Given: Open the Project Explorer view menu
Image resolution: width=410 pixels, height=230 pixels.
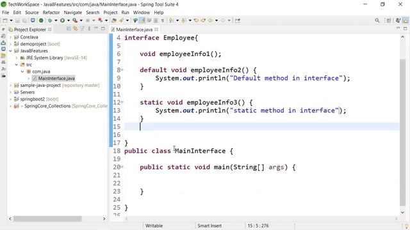Looking at the screenshot, I should coord(89,29).
